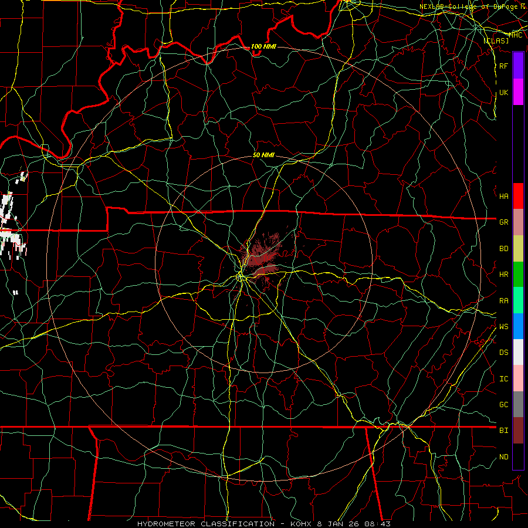
Task: Click the 'UK' legend label
Action: 504,92
